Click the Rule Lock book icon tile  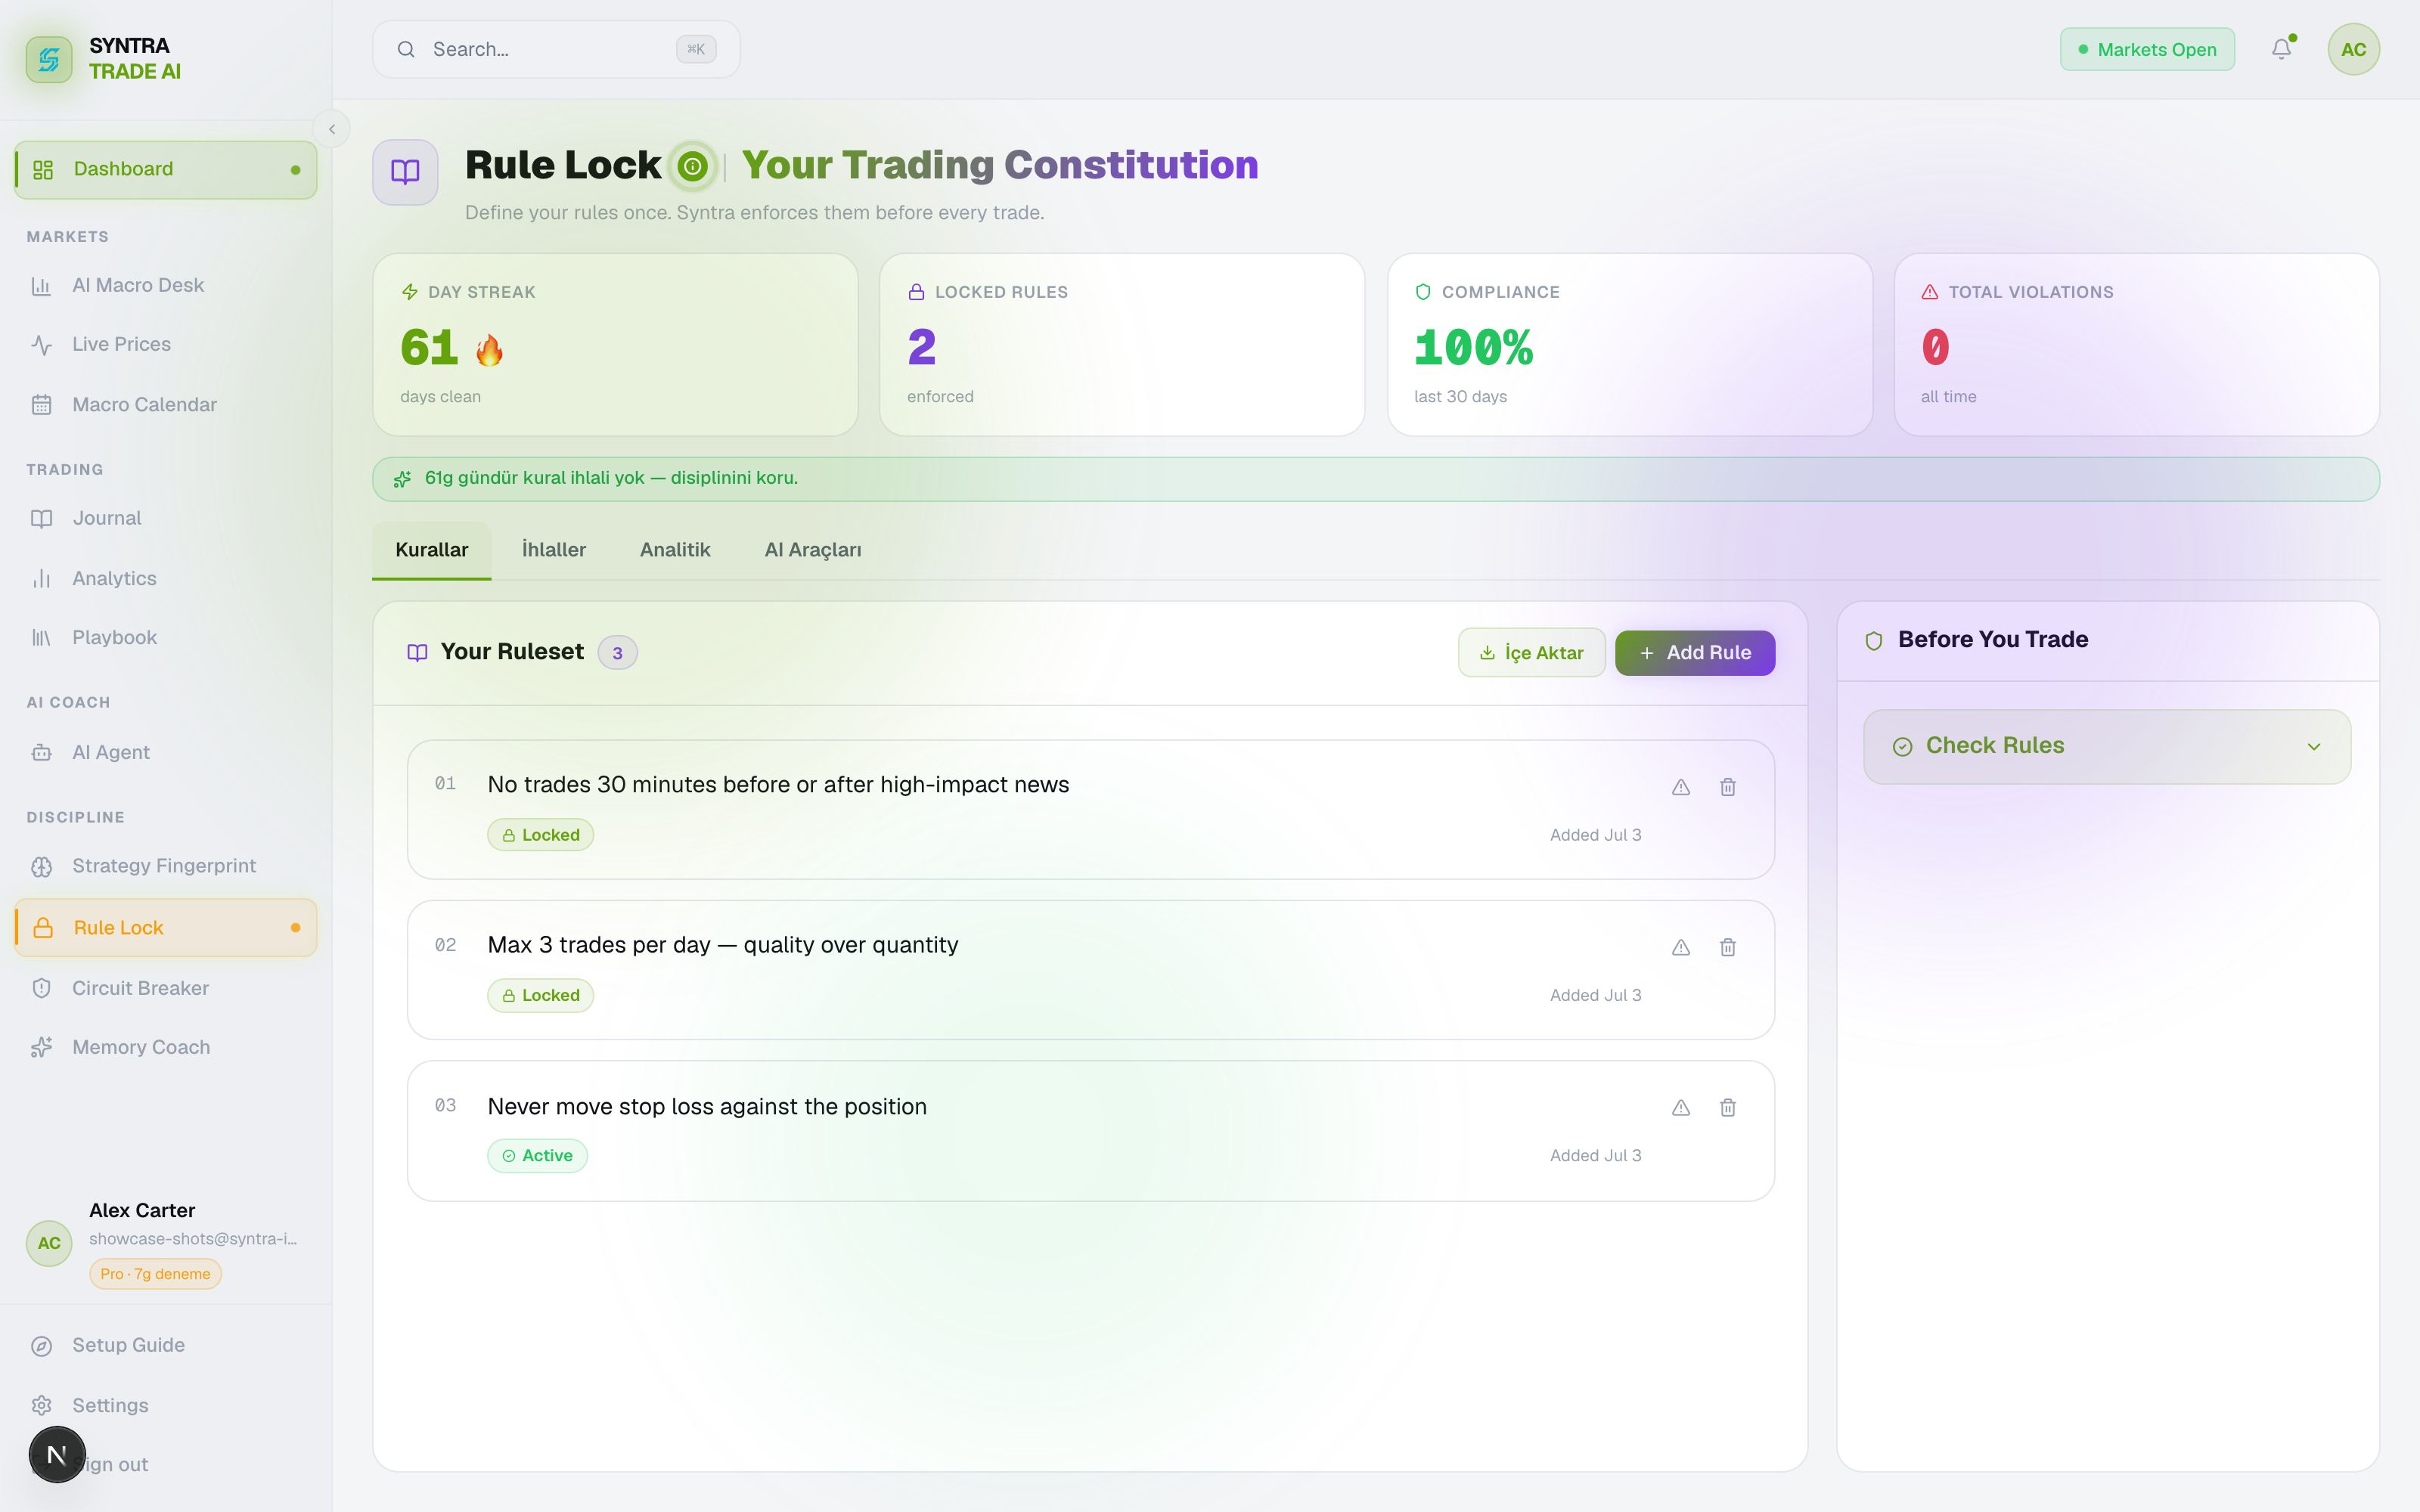[405, 172]
